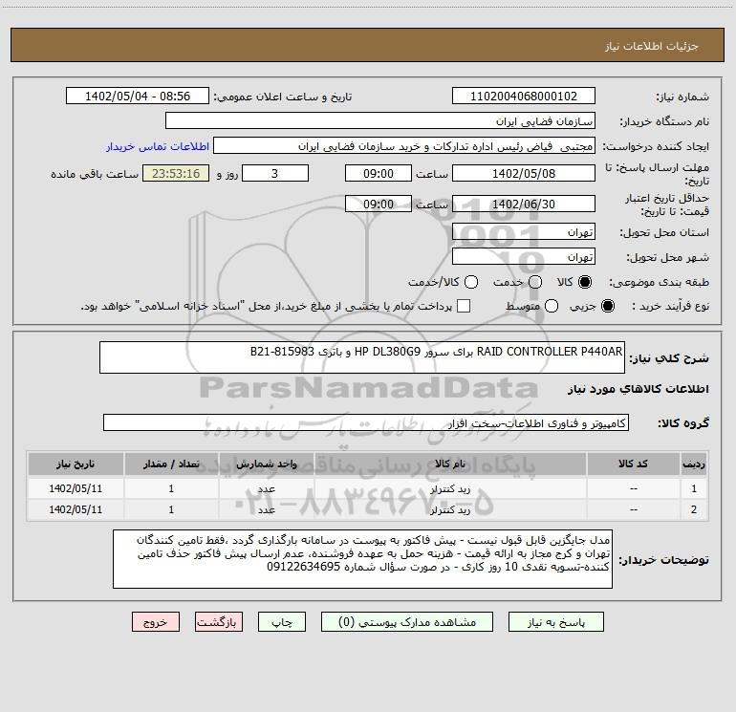This screenshot has height=712, width=736.
Task: Click the remaining time field 23:53:16
Action: coord(176,173)
